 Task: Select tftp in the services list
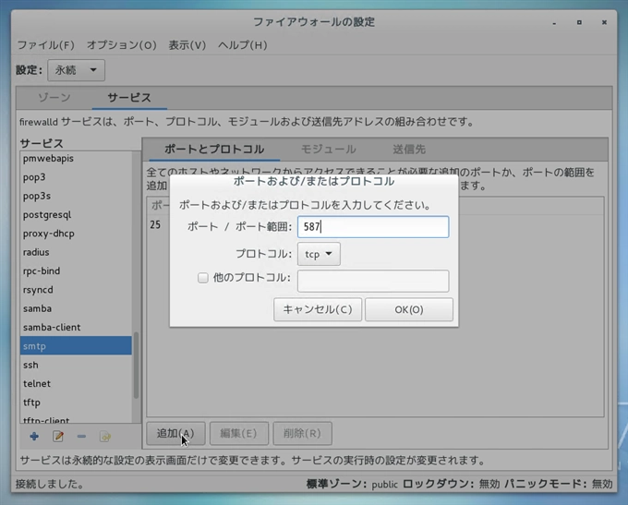tap(76, 403)
